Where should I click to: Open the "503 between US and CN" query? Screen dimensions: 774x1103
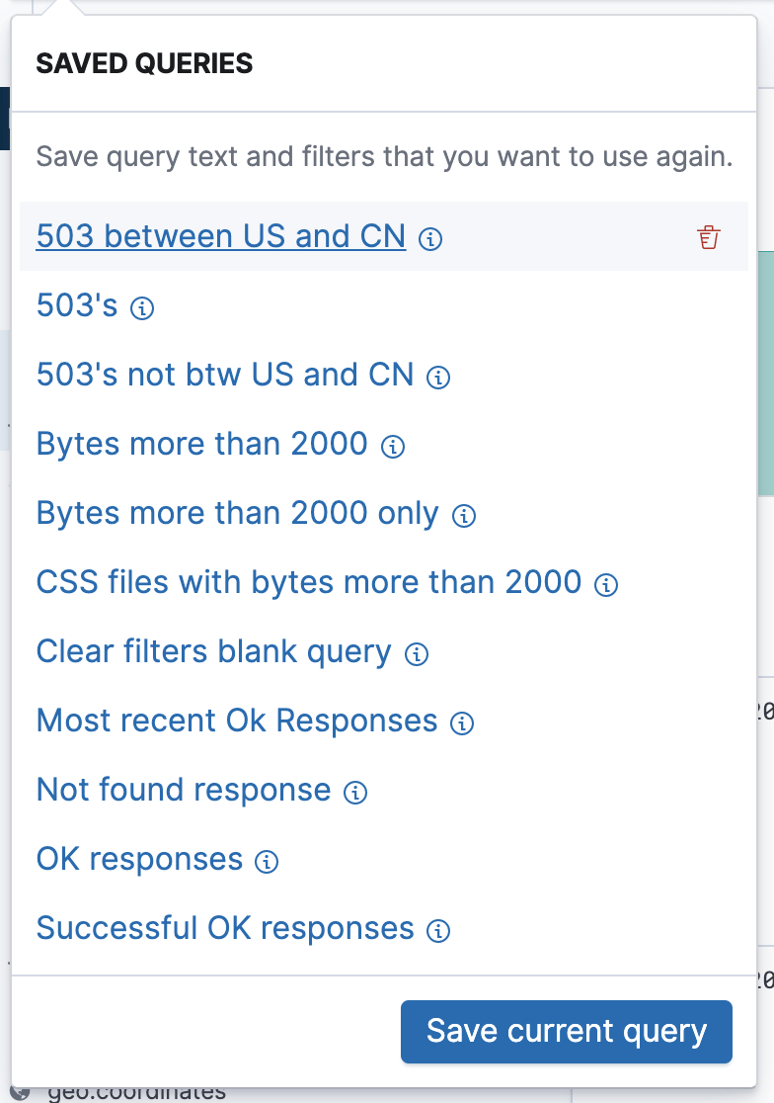pyautogui.click(x=219, y=236)
